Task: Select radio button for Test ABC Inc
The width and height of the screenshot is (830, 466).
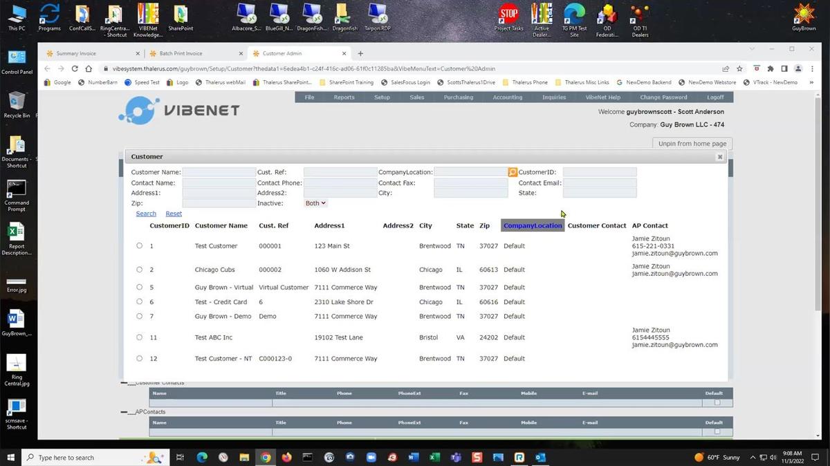Action: click(x=139, y=337)
